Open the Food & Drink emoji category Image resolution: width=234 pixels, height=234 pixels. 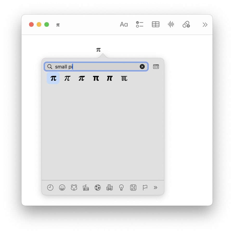pos(86,187)
